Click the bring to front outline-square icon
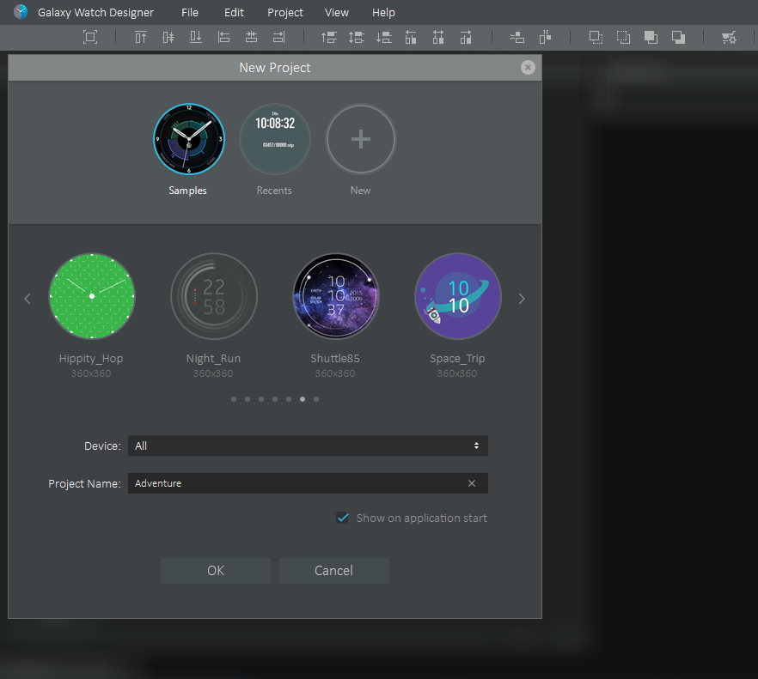 596,37
